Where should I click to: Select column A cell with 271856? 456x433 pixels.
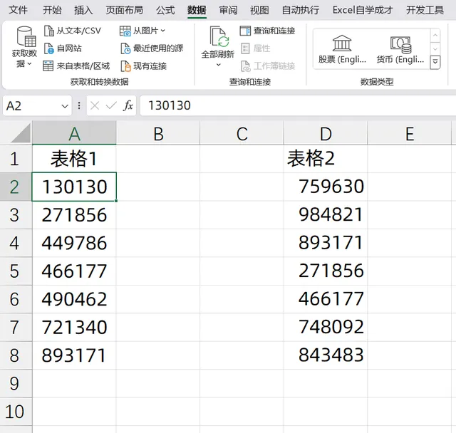pyautogui.click(x=74, y=215)
